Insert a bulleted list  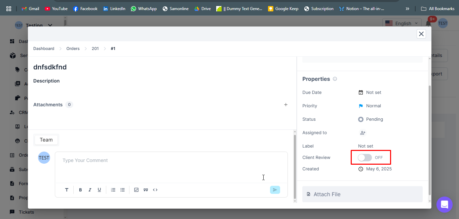(122, 190)
